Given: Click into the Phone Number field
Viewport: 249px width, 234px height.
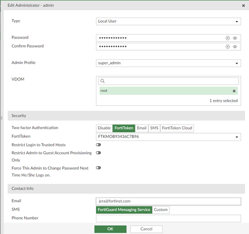Looking at the screenshot, I should click(x=168, y=218).
